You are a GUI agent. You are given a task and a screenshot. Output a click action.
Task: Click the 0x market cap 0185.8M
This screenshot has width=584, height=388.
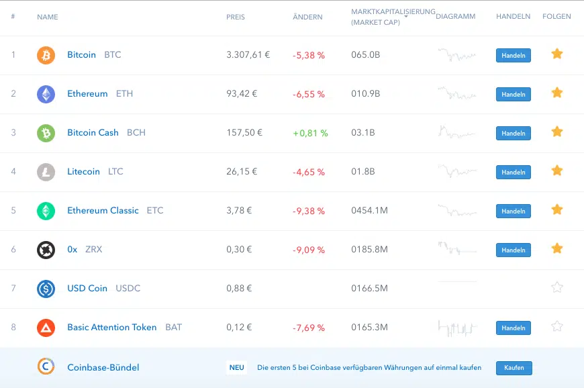coord(369,250)
